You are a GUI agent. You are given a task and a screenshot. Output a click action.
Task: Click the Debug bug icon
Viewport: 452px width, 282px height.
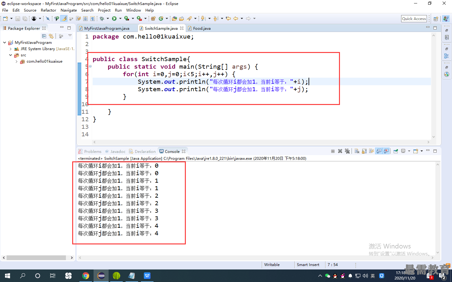click(102, 18)
